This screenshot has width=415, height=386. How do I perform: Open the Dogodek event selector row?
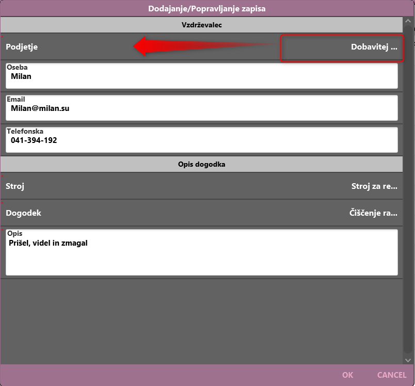[201, 213]
